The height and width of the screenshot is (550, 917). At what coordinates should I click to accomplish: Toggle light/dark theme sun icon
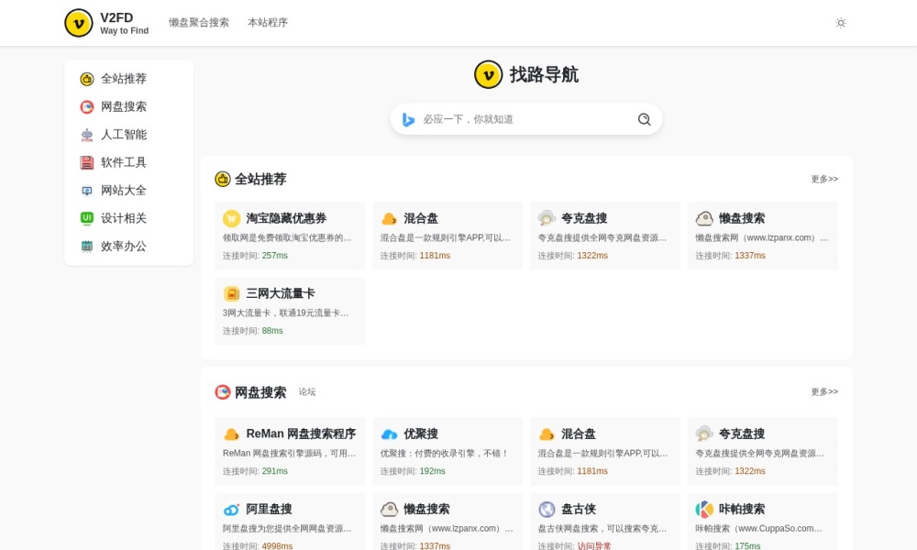click(x=840, y=23)
